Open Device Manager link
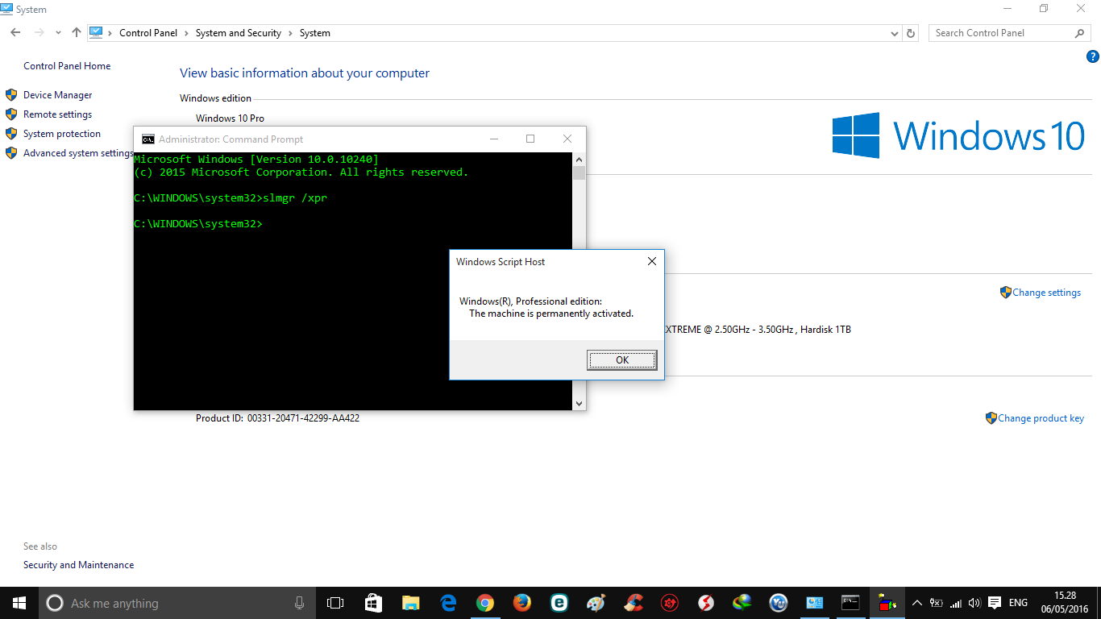The height and width of the screenshot is (619, 1101). coord(57,95)
